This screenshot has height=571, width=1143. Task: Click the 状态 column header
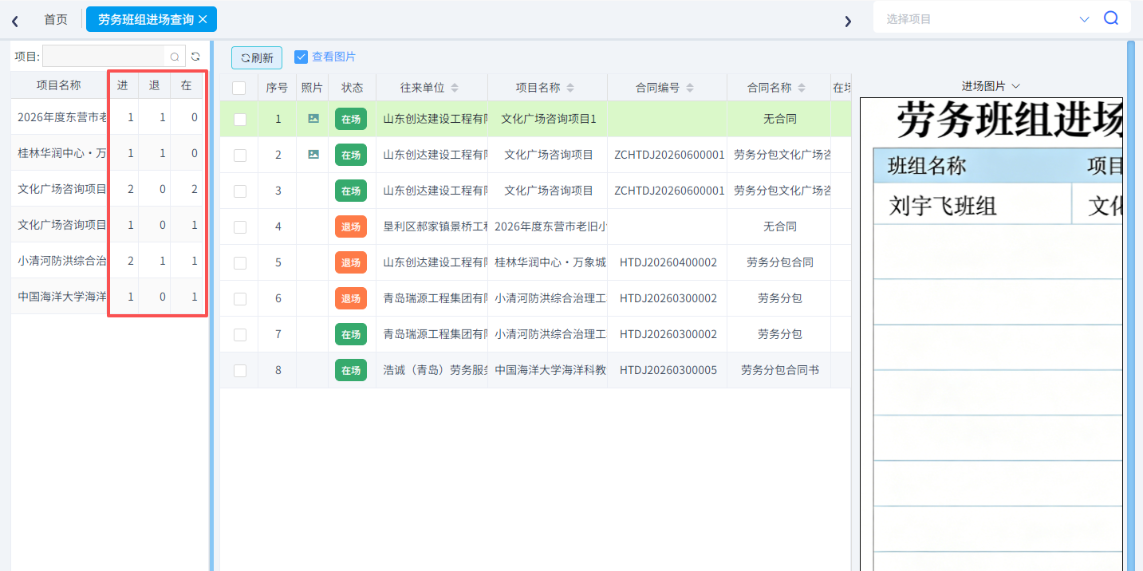coord(353,88)
